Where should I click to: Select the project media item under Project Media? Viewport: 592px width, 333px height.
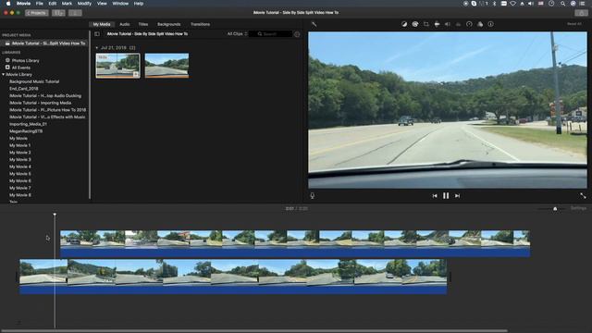coord(45,43)
